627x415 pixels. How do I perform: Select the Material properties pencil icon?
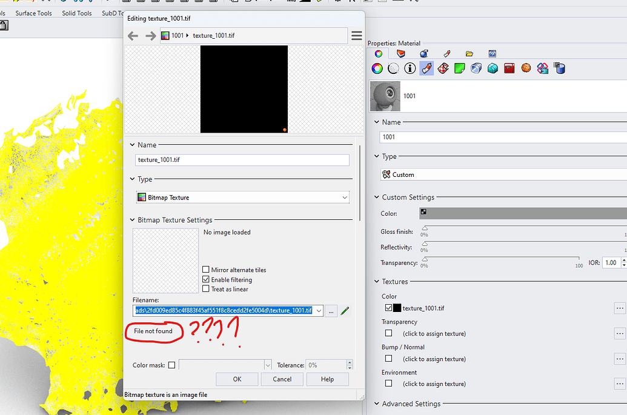[425, 68]
